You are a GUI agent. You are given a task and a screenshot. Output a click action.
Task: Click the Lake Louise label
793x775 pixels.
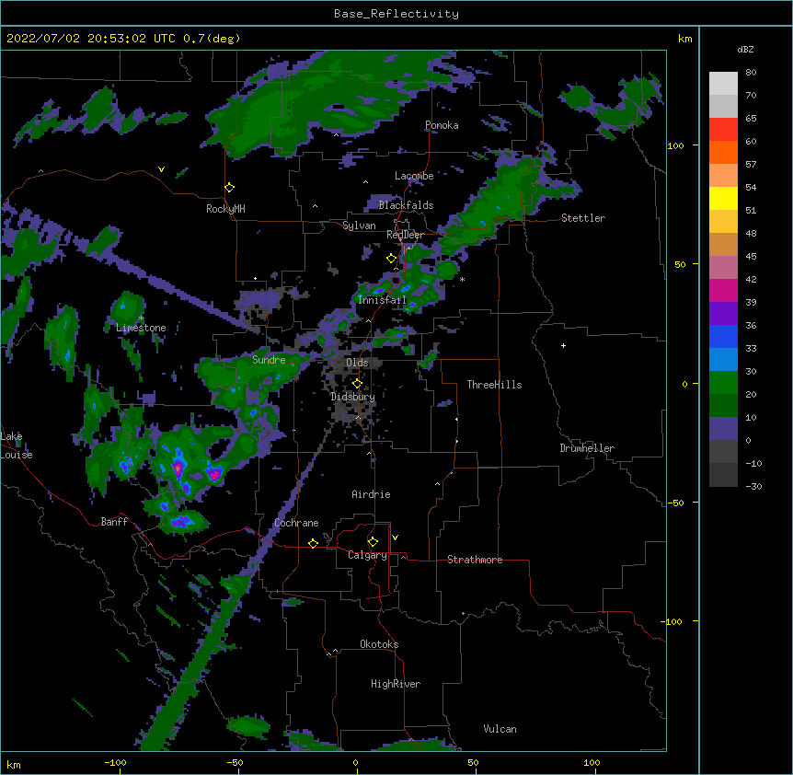coord(17,445)
